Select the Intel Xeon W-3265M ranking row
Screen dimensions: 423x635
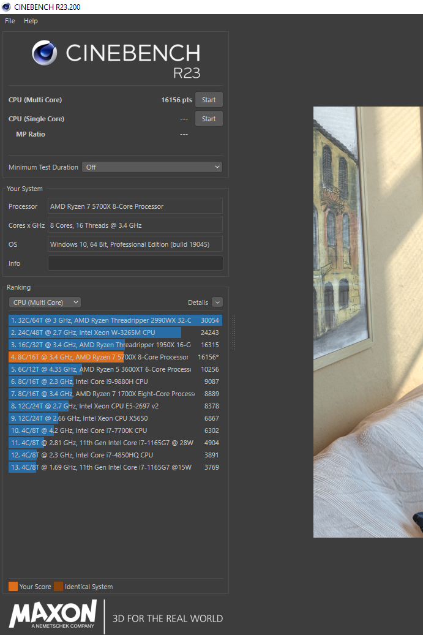coord(115,333)
